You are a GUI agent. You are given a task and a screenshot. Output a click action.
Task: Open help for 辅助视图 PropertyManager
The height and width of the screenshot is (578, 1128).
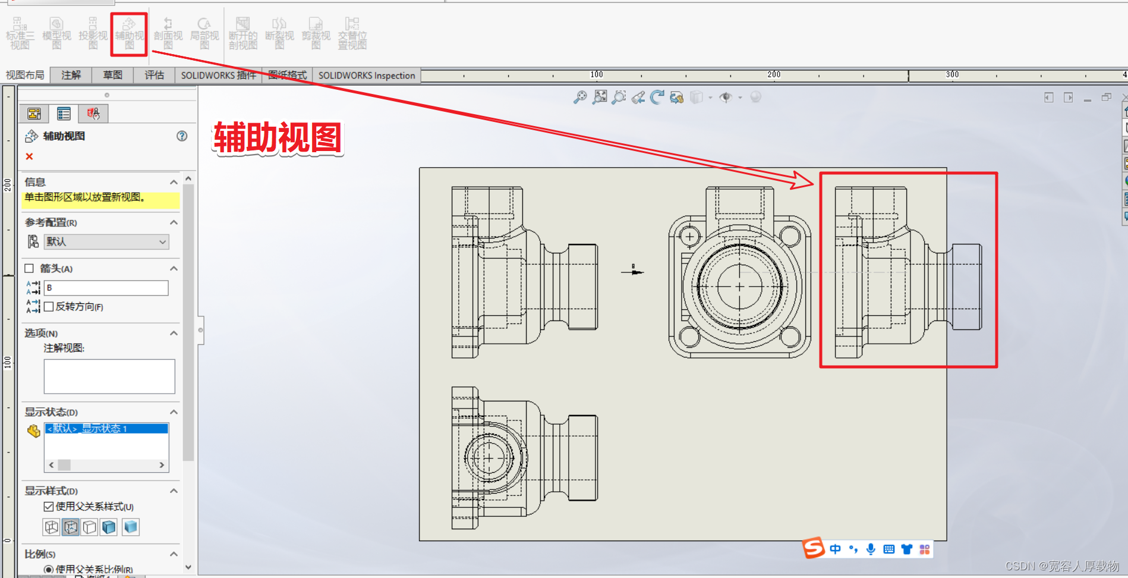pos(182,136)
